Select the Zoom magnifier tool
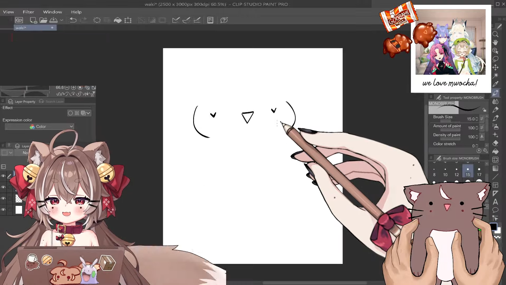The width and height of the screenshot is (506, 285). (495, 34)
